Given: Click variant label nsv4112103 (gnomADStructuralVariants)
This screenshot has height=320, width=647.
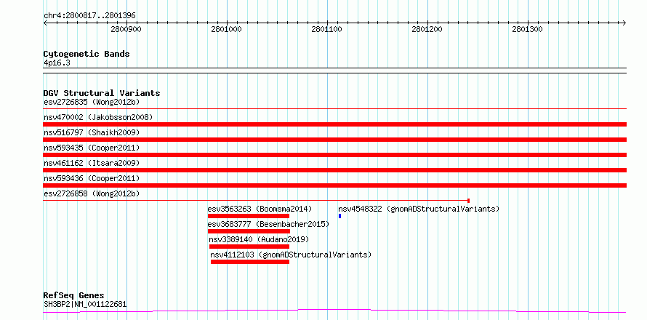Looking at the screenshot, I should pyautogui.click(x=291, y=255).
